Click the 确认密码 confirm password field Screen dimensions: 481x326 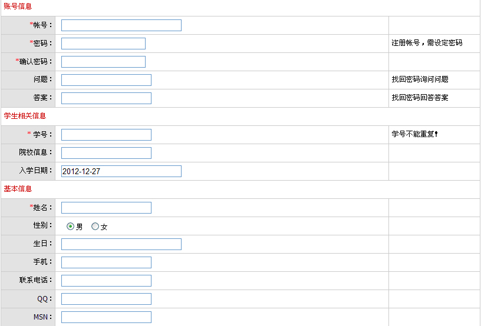[x=103, y=62]
